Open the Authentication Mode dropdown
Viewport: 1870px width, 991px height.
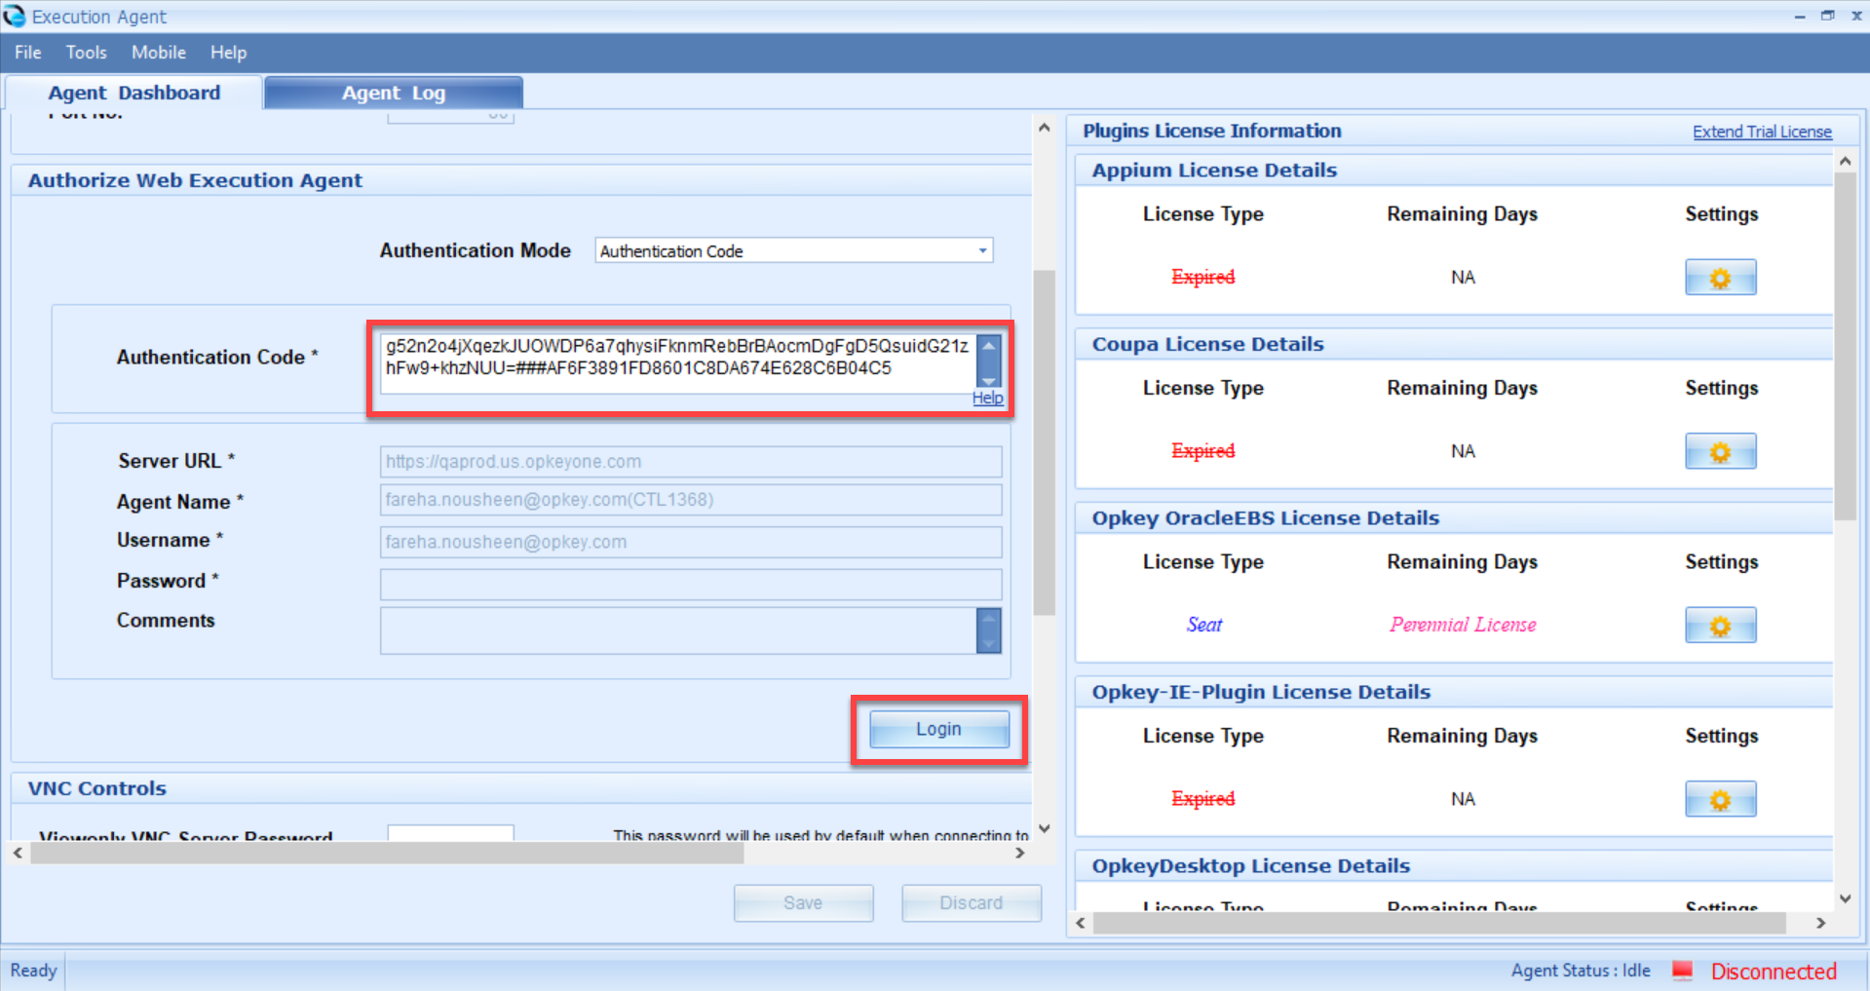point(982,250)
